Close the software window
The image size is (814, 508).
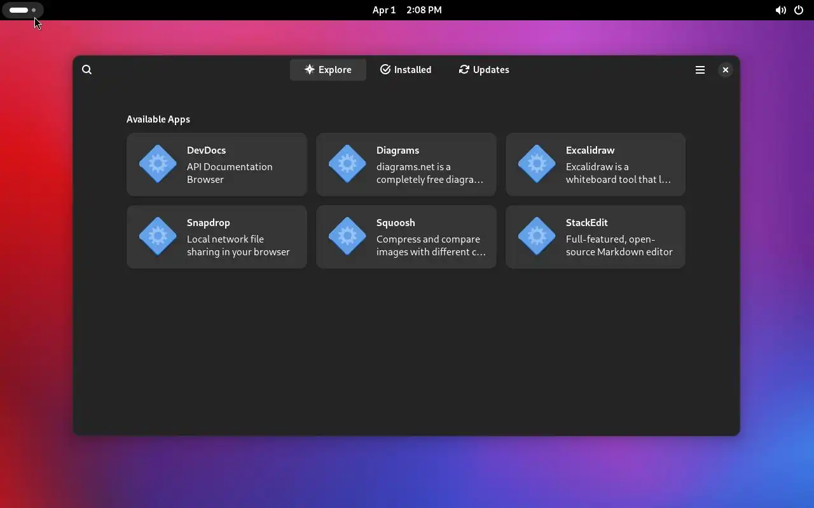tap(726, 70)
